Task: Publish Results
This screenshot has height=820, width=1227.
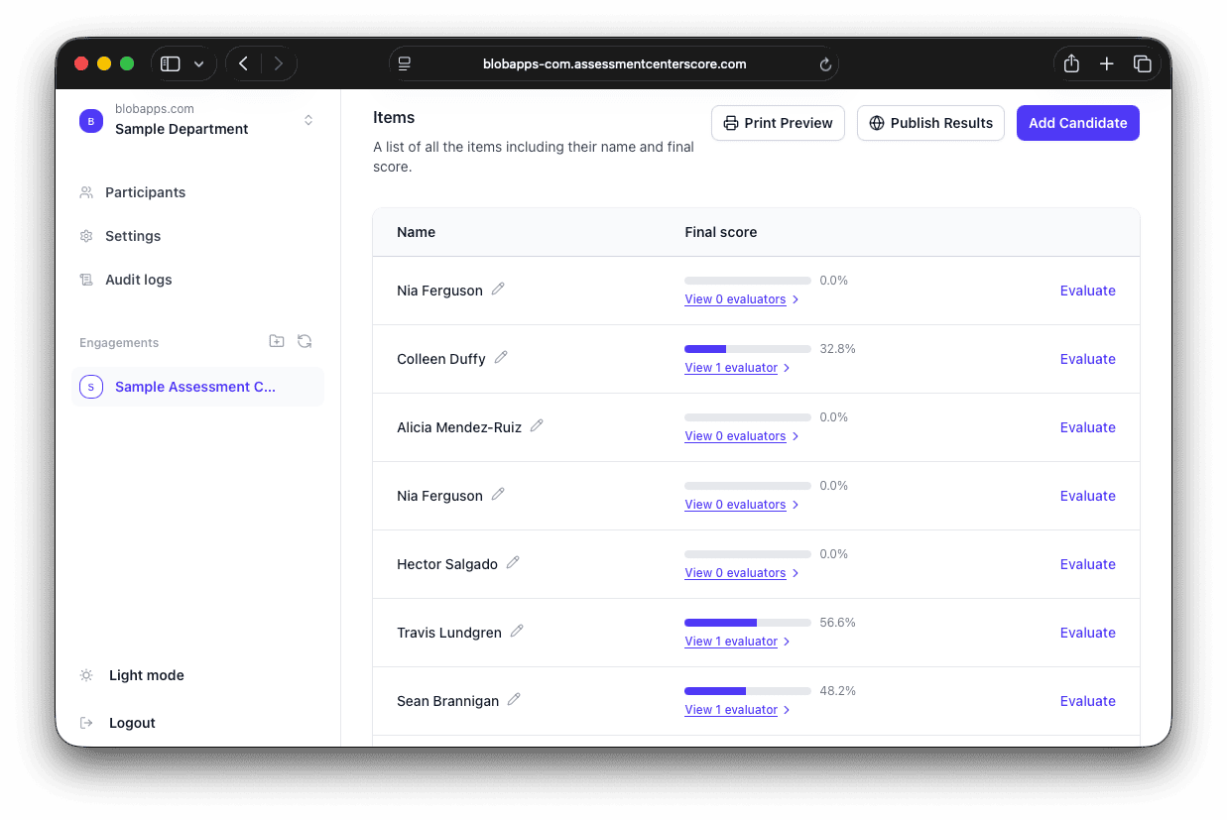Action: point(930,123)
